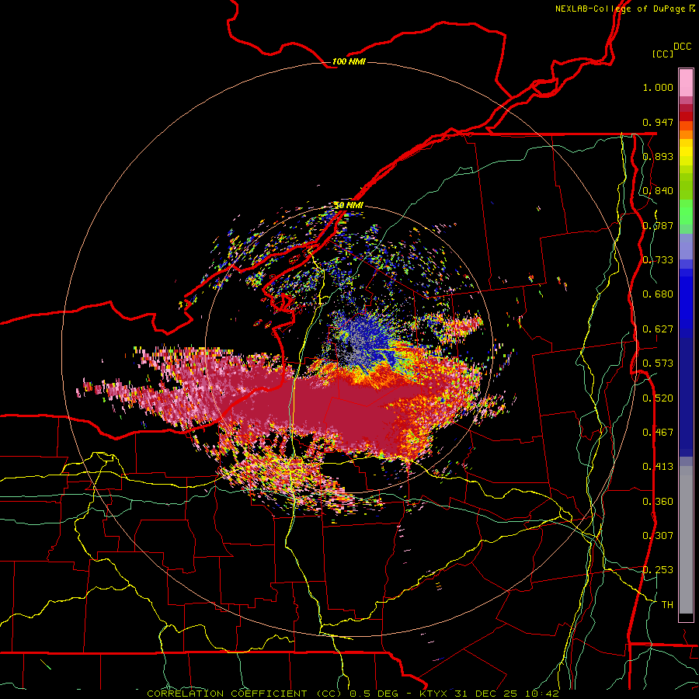Screen dimensions: 699x699
Task: Click the CORRELATION COEFFICIENT product caption
Action: (353, 694)
